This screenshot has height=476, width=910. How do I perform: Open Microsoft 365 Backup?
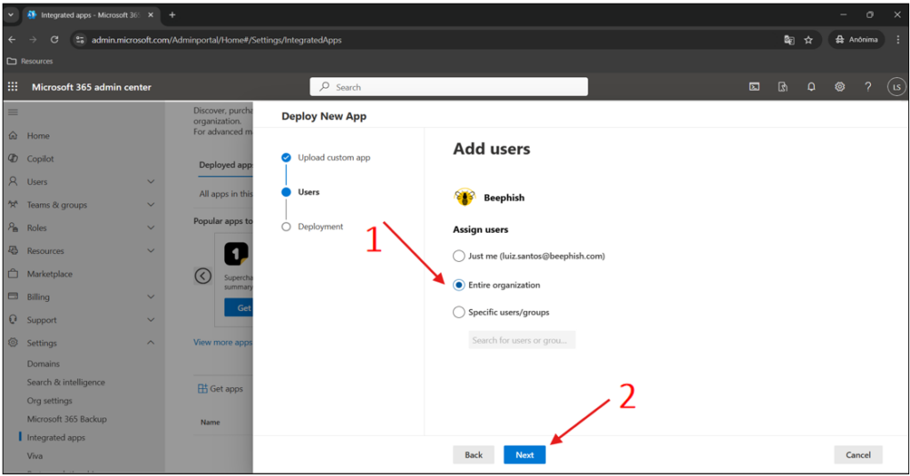[67, 418]
